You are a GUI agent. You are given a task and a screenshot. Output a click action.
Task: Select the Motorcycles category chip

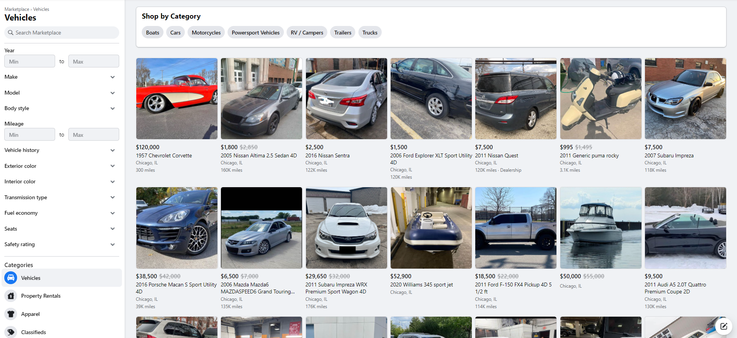(206, 33)
